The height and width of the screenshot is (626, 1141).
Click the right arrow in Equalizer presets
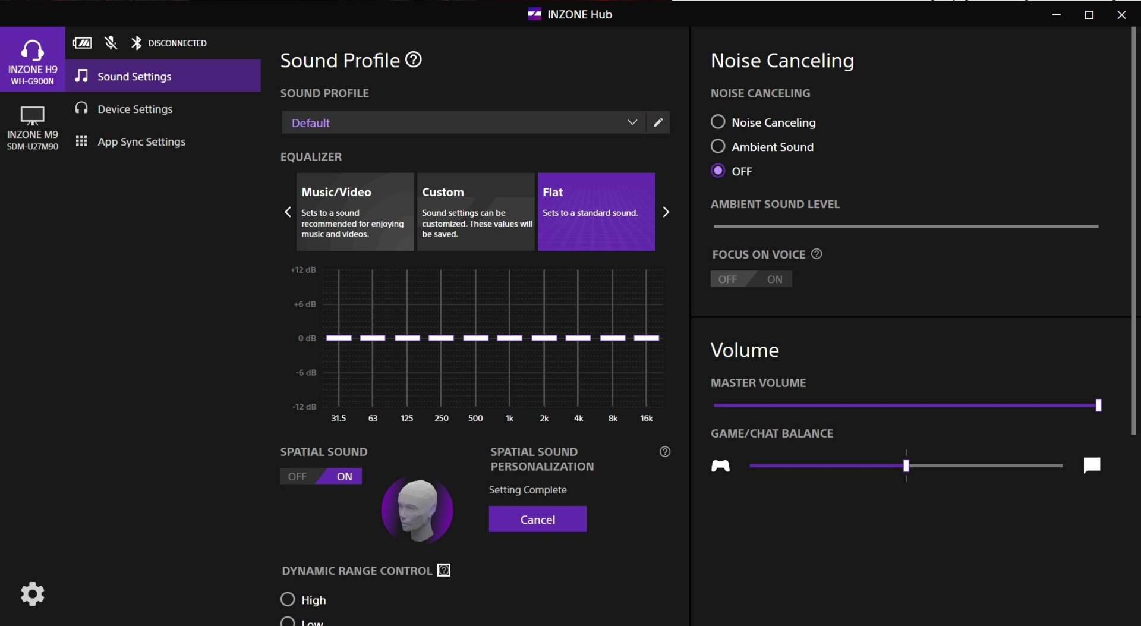pos(666,212)
